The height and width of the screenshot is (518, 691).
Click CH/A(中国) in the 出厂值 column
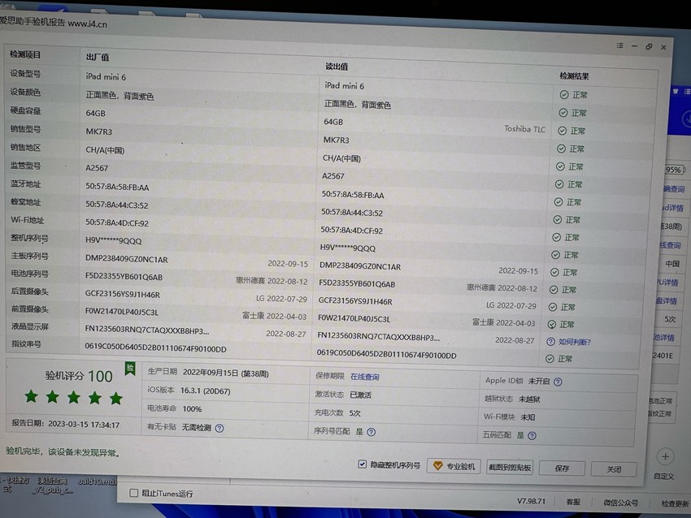(x=105, y=150)
